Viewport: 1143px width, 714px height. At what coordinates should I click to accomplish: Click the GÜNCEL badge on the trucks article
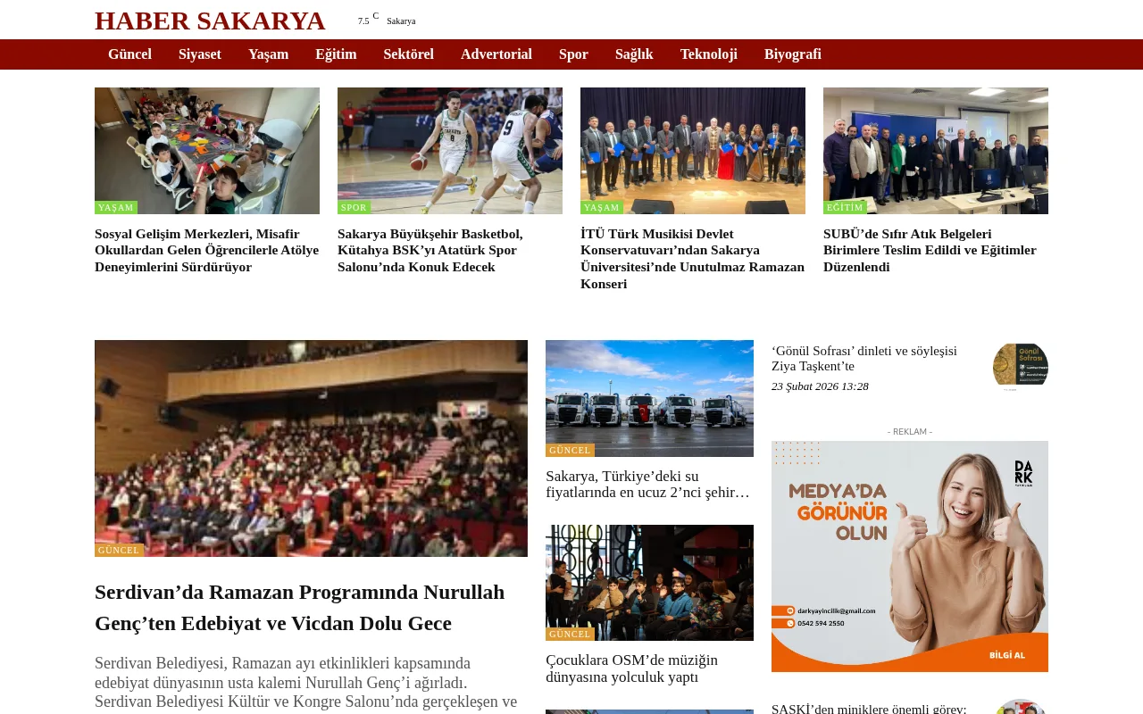click(569, 450)
